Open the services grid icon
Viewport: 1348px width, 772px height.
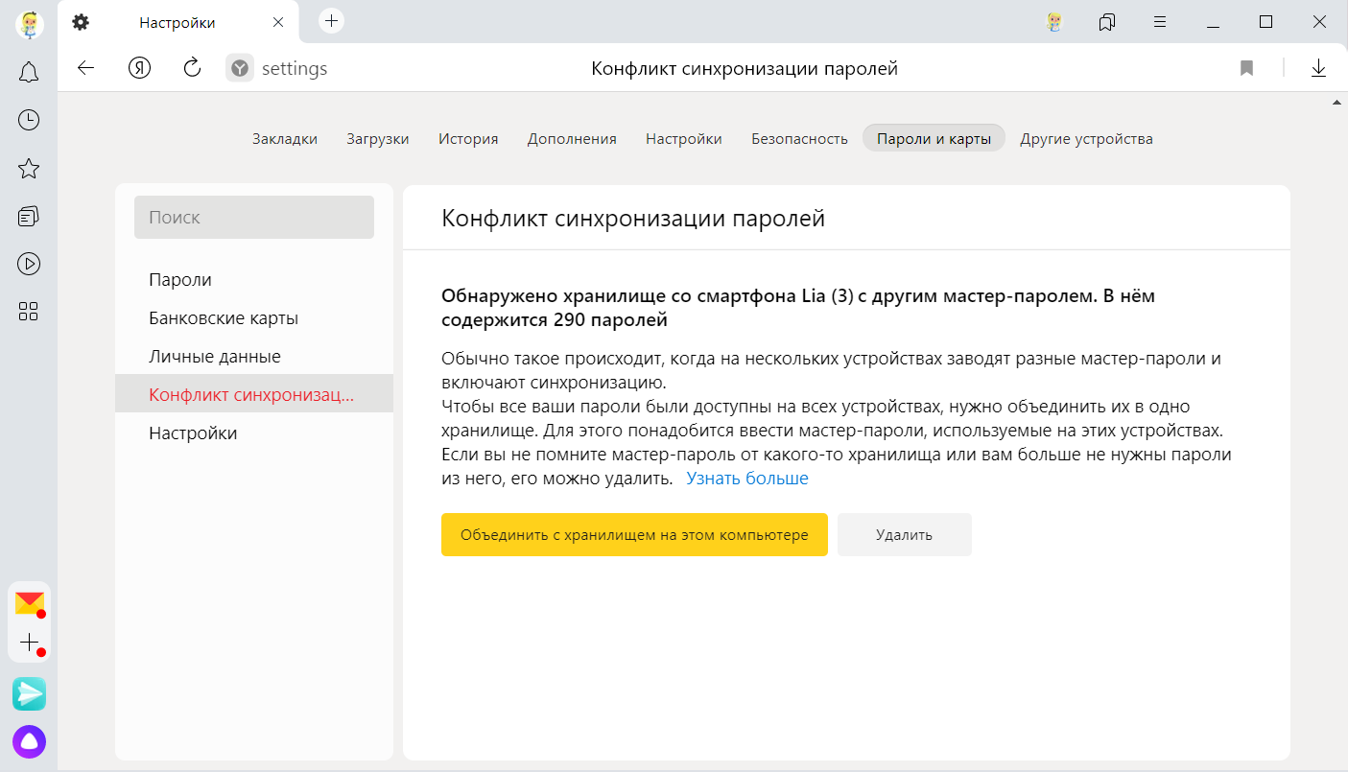point(29,311)
